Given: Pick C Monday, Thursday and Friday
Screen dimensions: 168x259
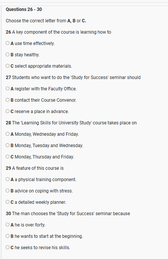Looking at the screenshot, I should click(8, 157).
